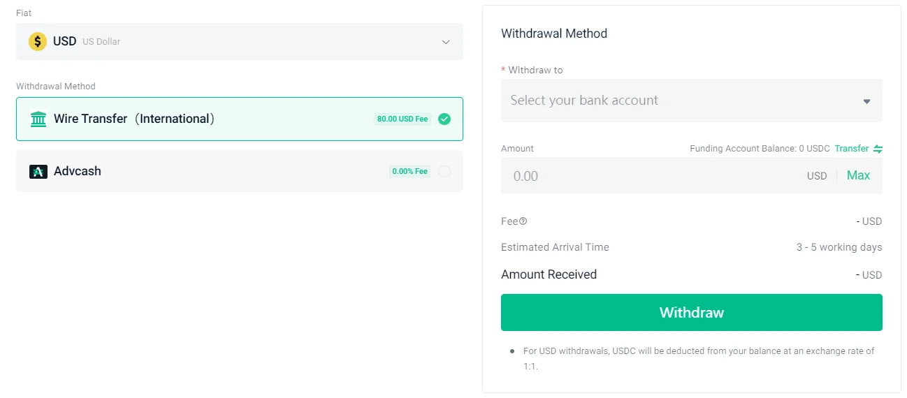The image size is (907, 398).
Task: Click the Wire Transfer bank building icon
Action: [38, 119]
